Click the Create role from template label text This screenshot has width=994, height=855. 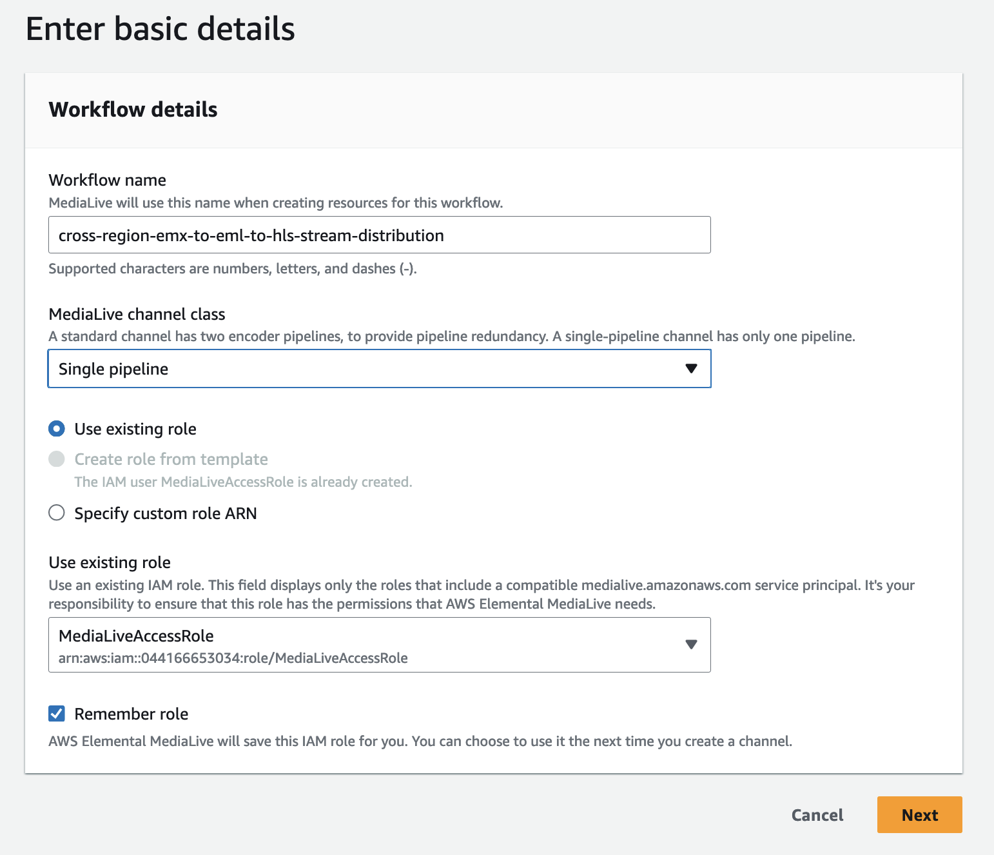click(171, 459)
